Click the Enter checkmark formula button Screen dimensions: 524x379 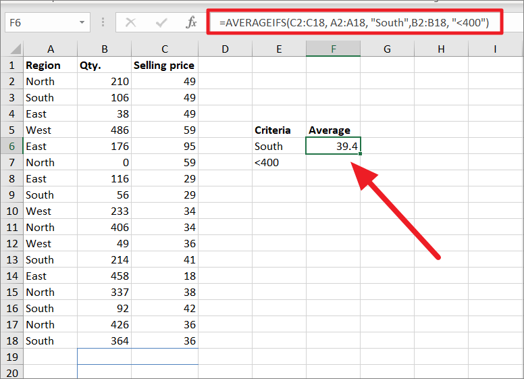[161, 22]
